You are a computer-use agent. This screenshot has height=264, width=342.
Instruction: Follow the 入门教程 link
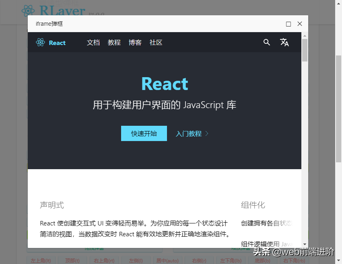pyautogui.click(x=189, y=133)
